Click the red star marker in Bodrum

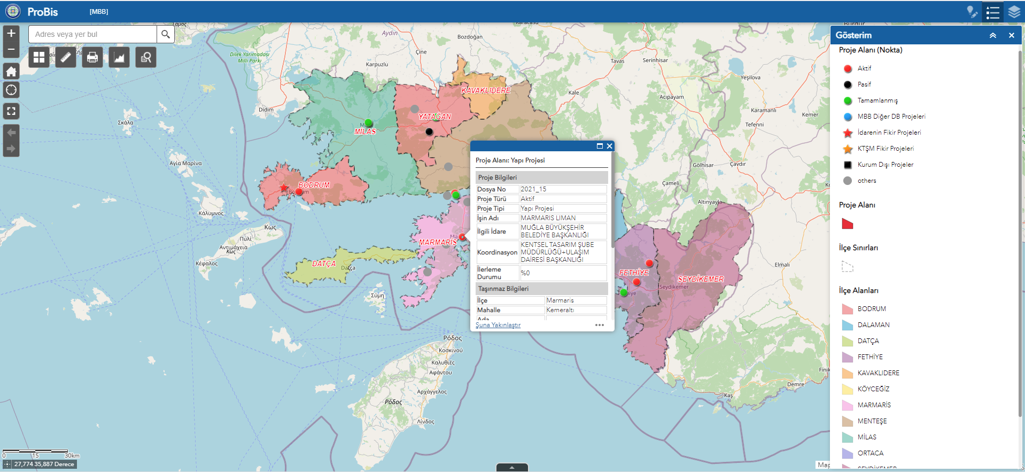pyautogui.click(x=284, y=188)
